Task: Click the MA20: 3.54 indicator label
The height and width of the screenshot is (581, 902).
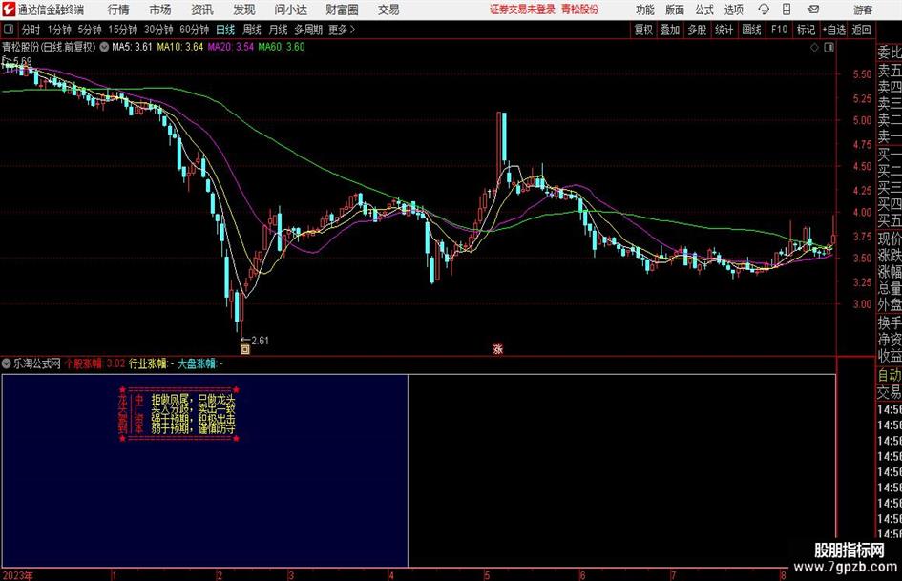Action: pyautogui.click(x=231, y=47)
